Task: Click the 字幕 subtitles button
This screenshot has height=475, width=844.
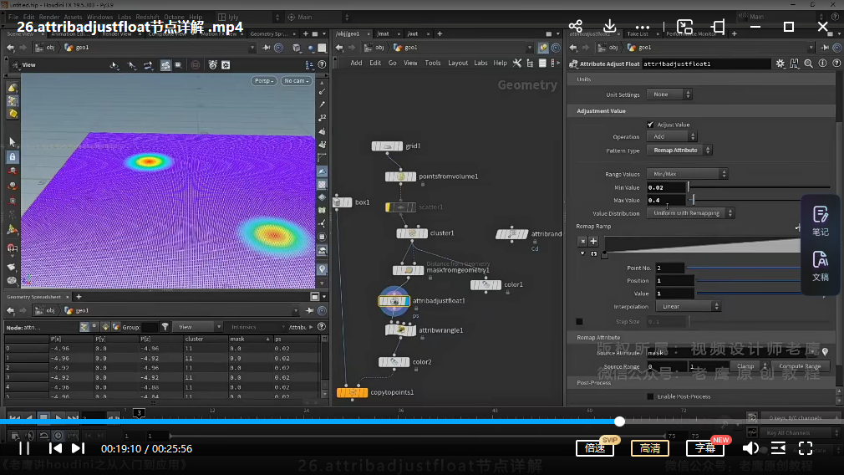Action: (705, 448)
